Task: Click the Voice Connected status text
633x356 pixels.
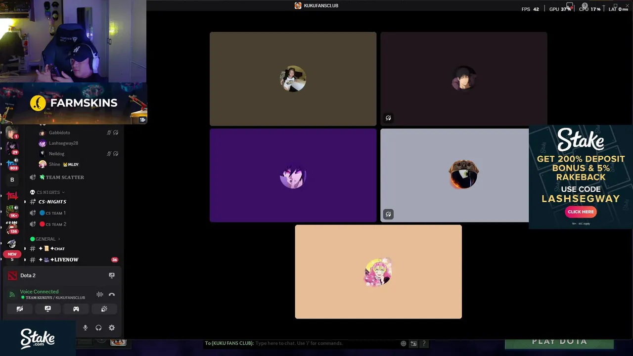Action: pyautogui.click(x=39, y=292)
